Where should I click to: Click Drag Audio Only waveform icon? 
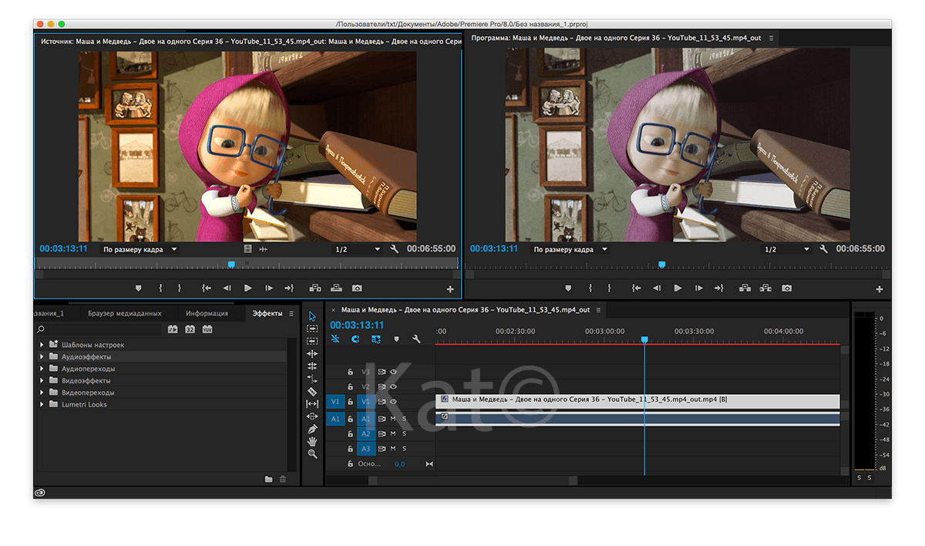pyautogui.click(x=263, y=249)
